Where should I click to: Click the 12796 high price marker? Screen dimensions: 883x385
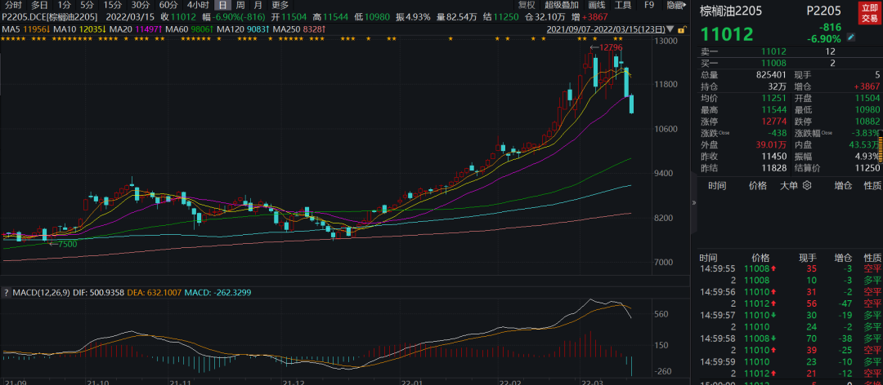coord(609,47)
